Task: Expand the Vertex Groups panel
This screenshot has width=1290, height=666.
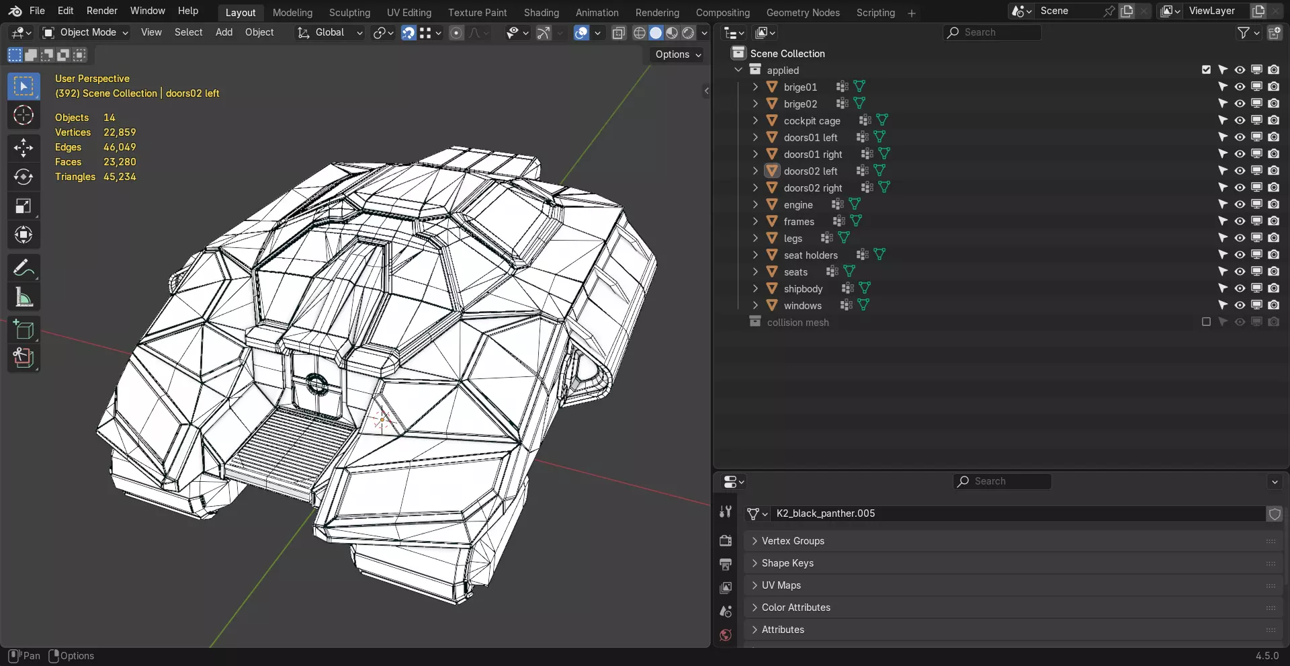Action: [x=1013, y=541]
